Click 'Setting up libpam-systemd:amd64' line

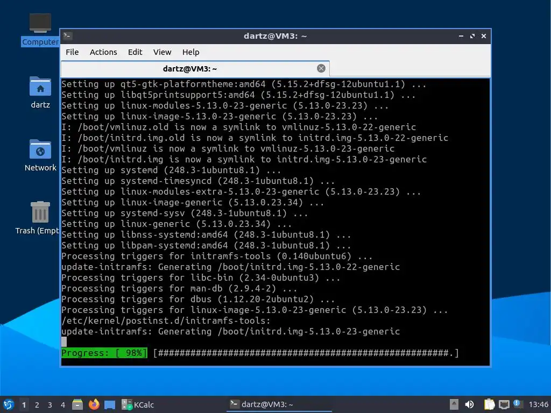tap(206, 245)
